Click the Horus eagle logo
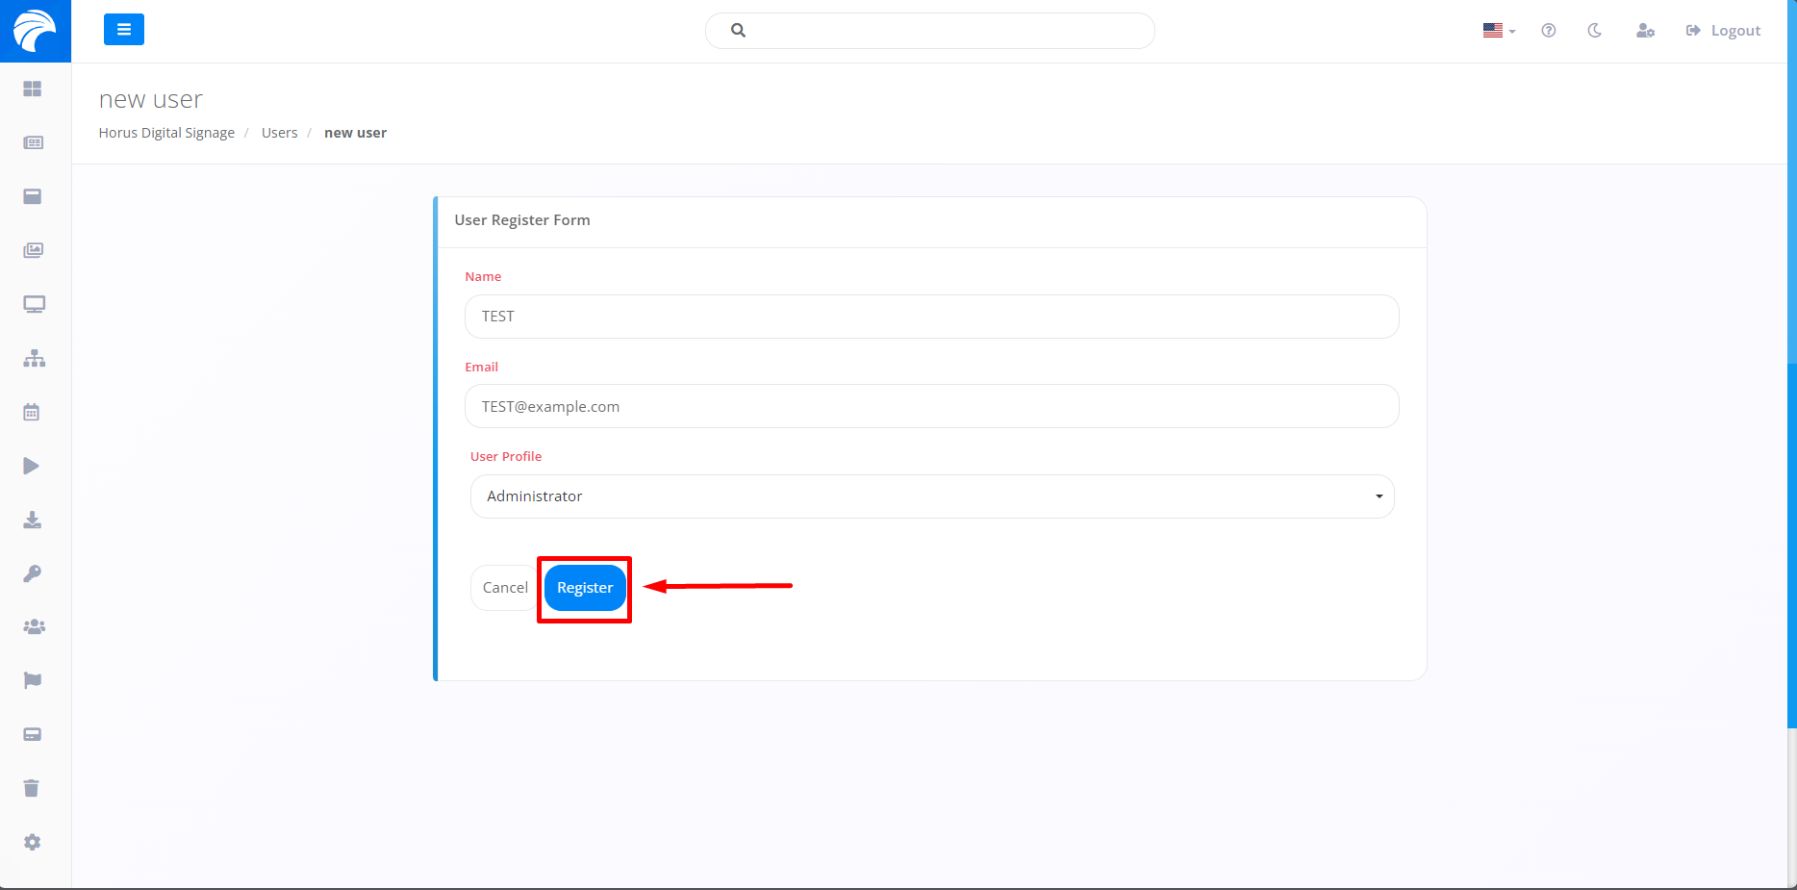 pyautogui.click(x=35, y=31)
